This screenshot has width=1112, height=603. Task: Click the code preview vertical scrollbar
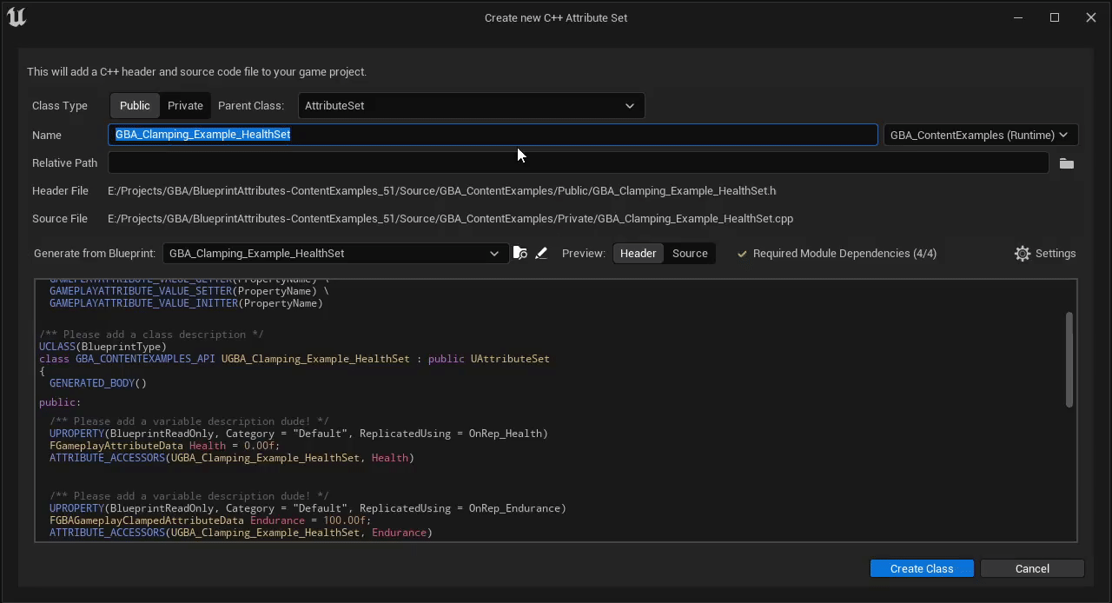[1069, 359]
